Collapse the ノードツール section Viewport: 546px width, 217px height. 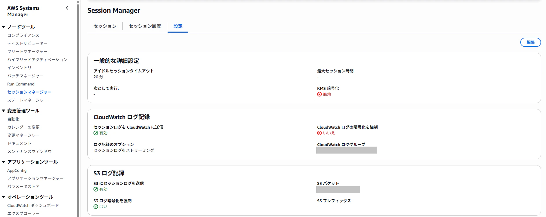point(3,27)
